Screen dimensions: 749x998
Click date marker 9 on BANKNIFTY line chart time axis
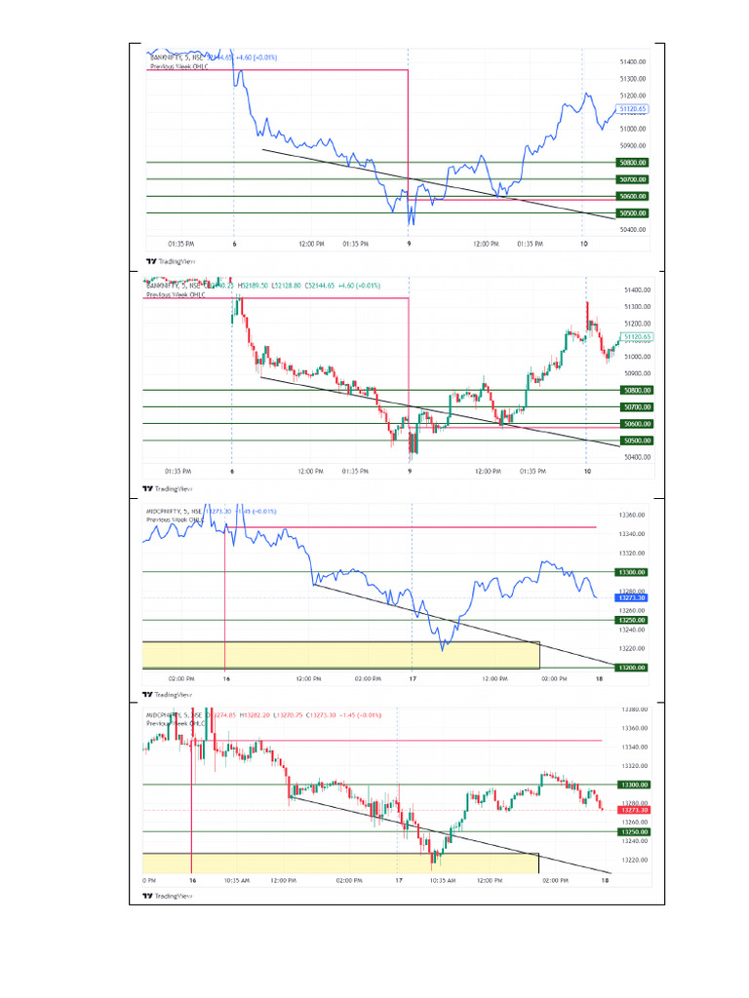point(409,244)
